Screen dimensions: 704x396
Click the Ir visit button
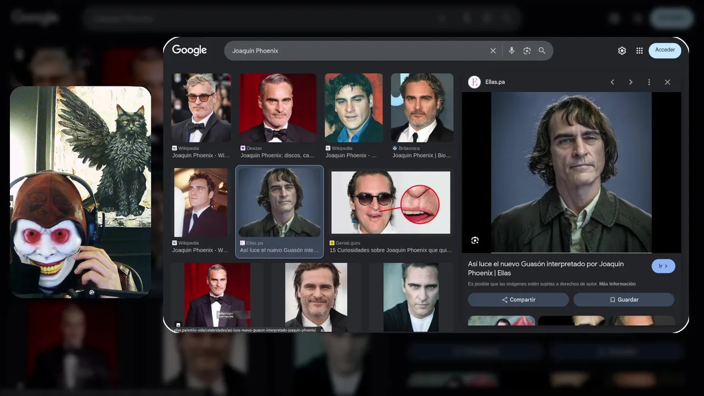663,266
